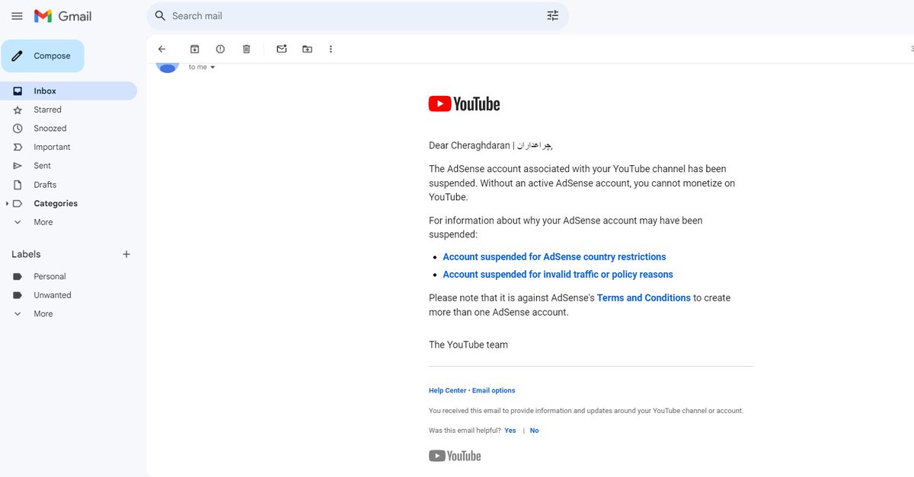Viewport: 914px width, 477px height.
Task: Move email to a folder
Action: [x=307, y=49]
